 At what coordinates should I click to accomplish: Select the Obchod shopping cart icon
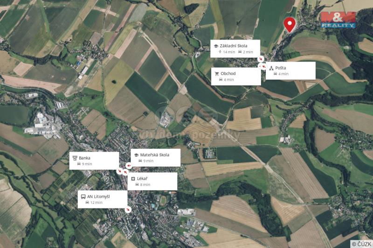(x=217, y=74)
